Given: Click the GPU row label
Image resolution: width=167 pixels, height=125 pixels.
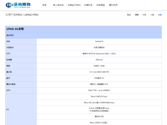Looking at the screenshot, I should point(8,90).
